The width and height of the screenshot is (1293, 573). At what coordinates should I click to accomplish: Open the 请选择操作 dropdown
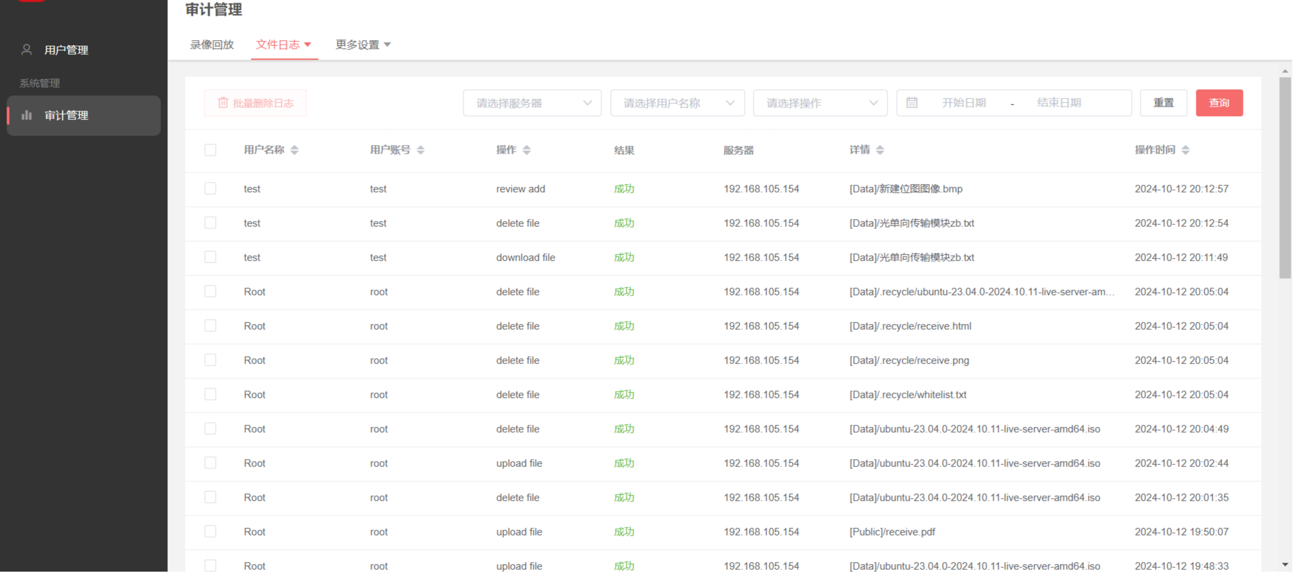coord(820,103)
